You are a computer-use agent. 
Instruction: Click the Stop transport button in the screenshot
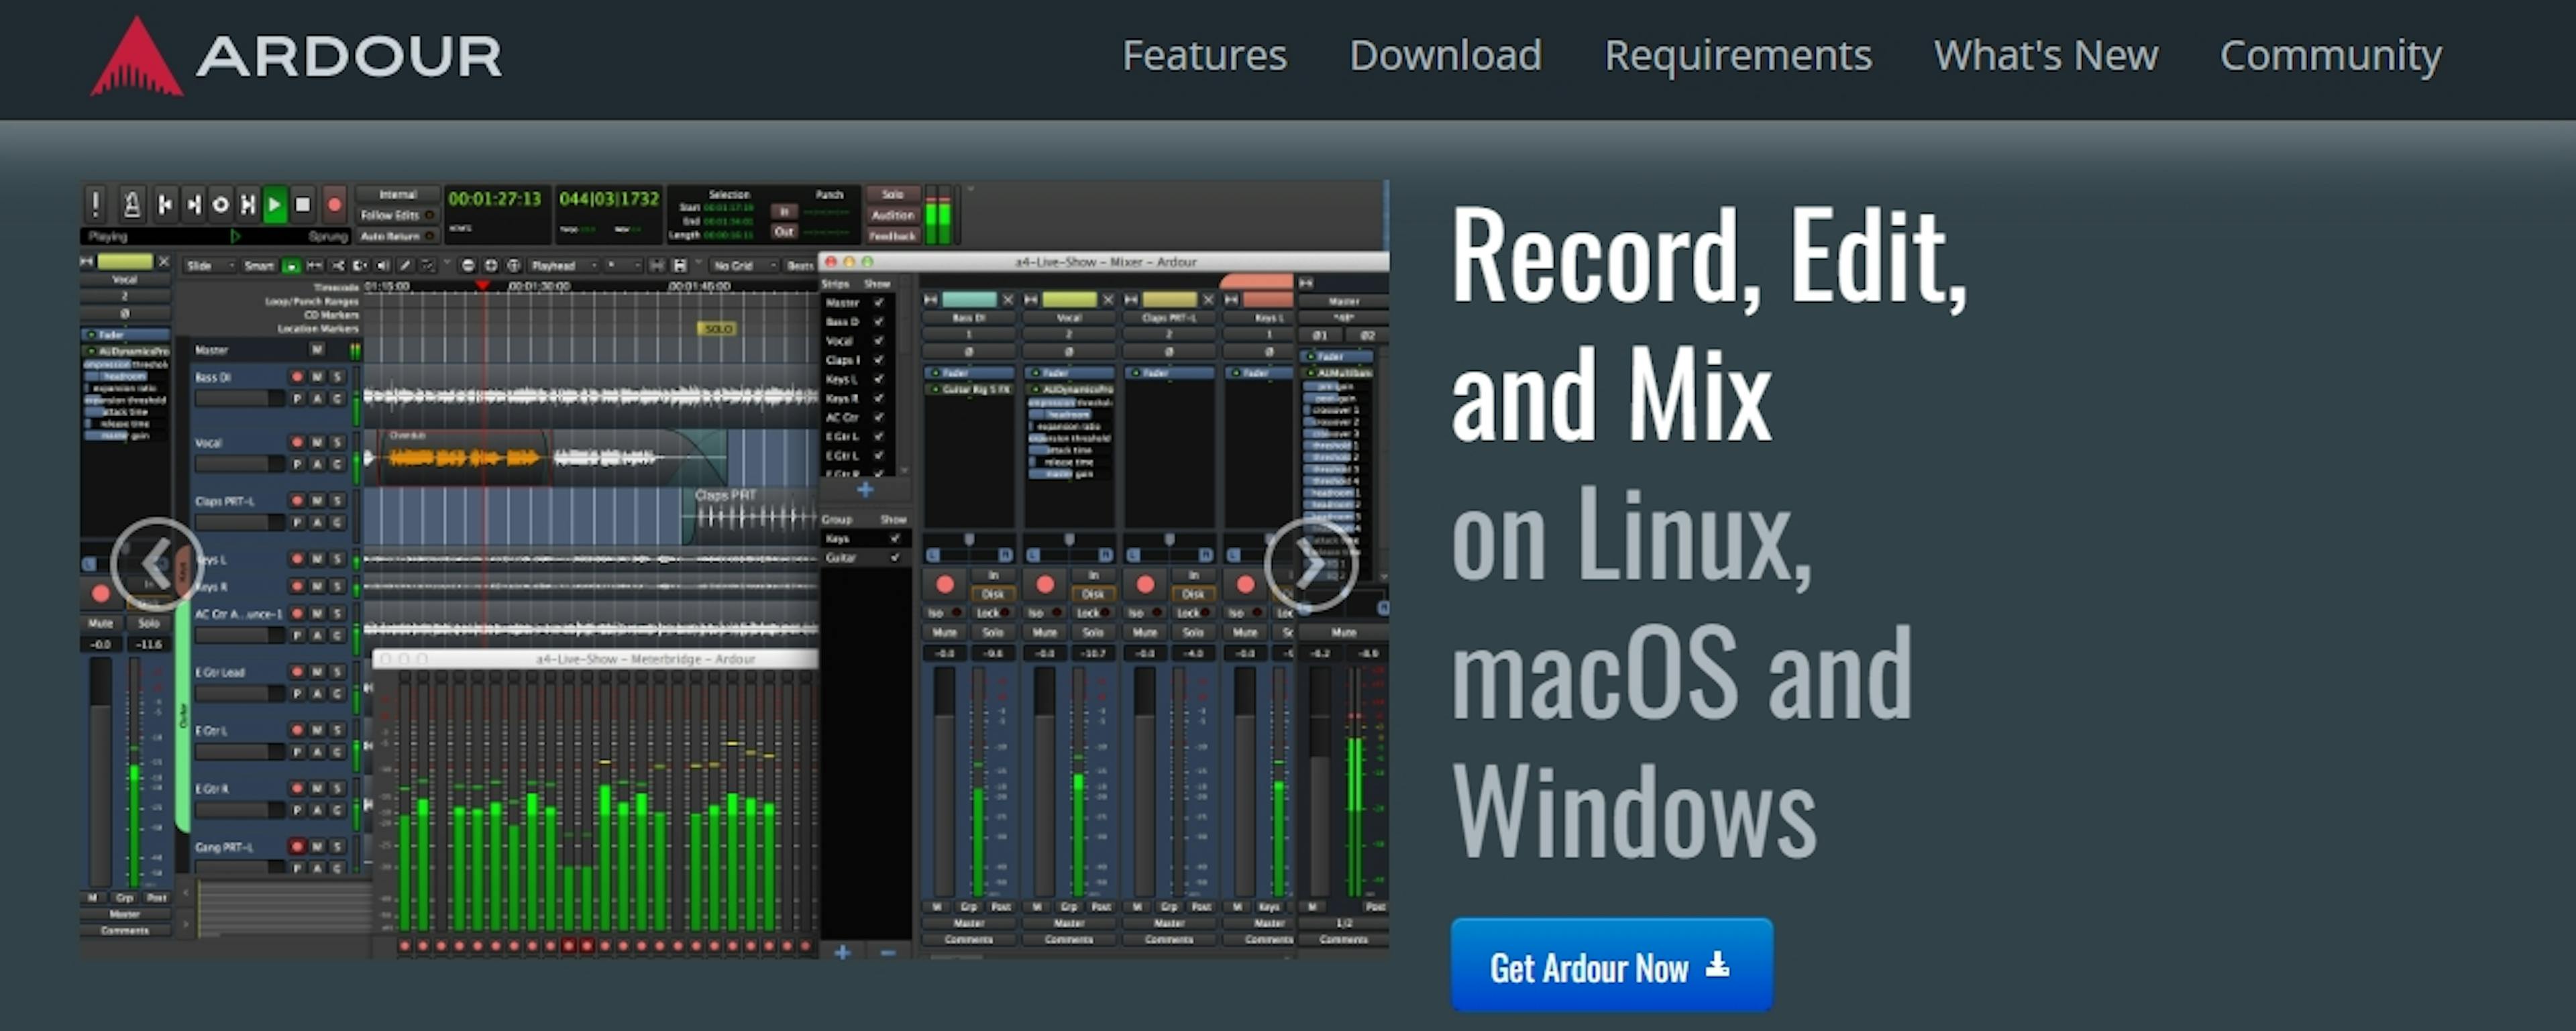[x=303, y=205]
